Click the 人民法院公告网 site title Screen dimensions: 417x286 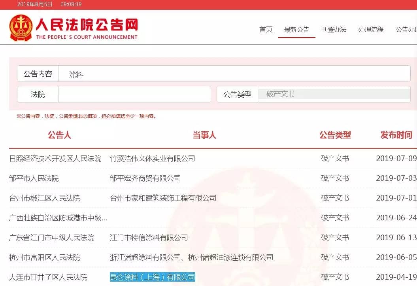point(87,25)
